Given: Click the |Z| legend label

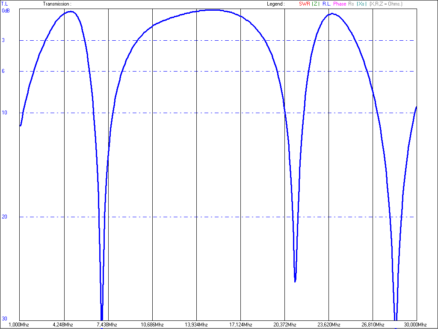Looking at the screenshot, I should point(316,4).
